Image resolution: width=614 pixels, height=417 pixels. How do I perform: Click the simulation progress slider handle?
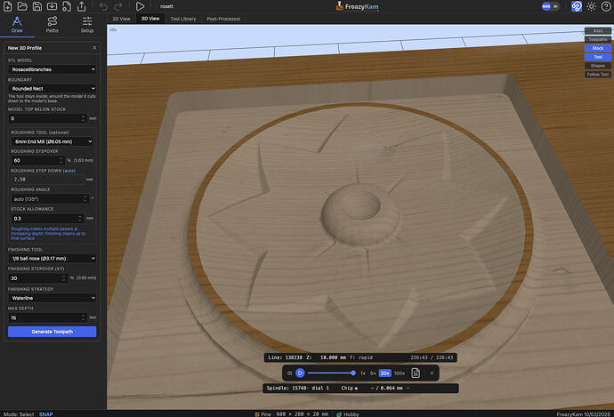click(353, 373)
